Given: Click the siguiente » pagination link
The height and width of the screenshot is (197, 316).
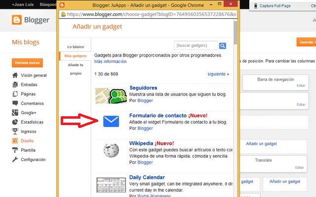Looking at the screenshot, I should click(x=218, y=74).
